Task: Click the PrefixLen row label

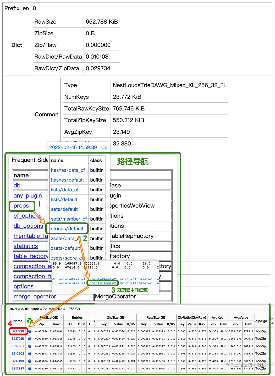Action: (17, 8)
